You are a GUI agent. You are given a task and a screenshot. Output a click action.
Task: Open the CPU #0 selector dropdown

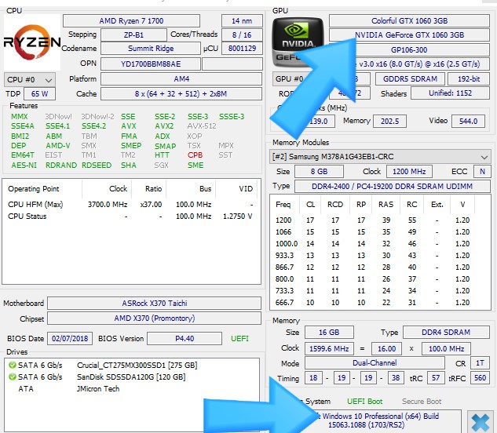pyautogui.click(x=30, y=79)
